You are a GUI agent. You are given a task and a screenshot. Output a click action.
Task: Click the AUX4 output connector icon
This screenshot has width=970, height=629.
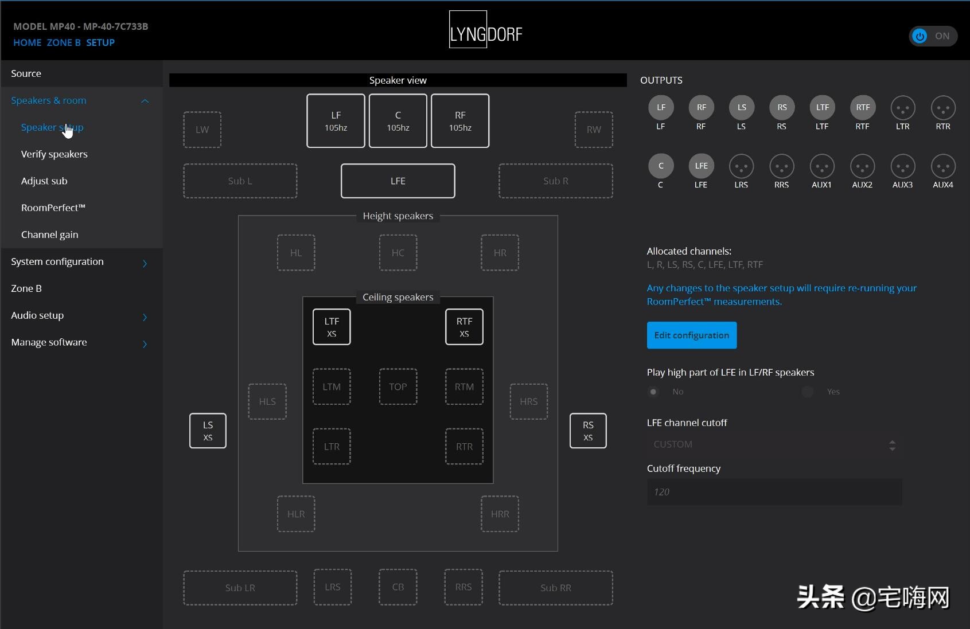(x=942, y=166)
